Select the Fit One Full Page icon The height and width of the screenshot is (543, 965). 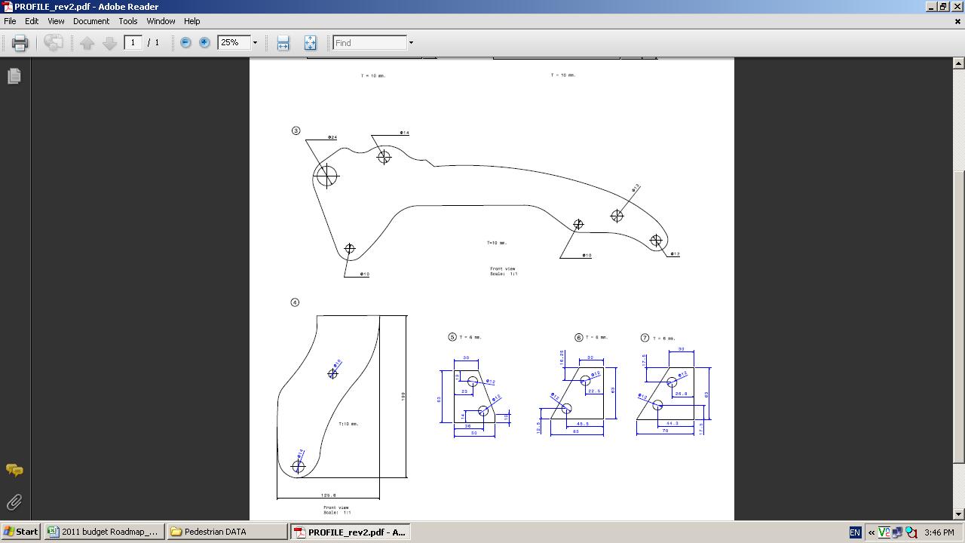click(x=310, y=43)
